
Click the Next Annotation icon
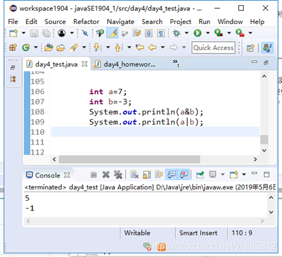coord(98,48)
